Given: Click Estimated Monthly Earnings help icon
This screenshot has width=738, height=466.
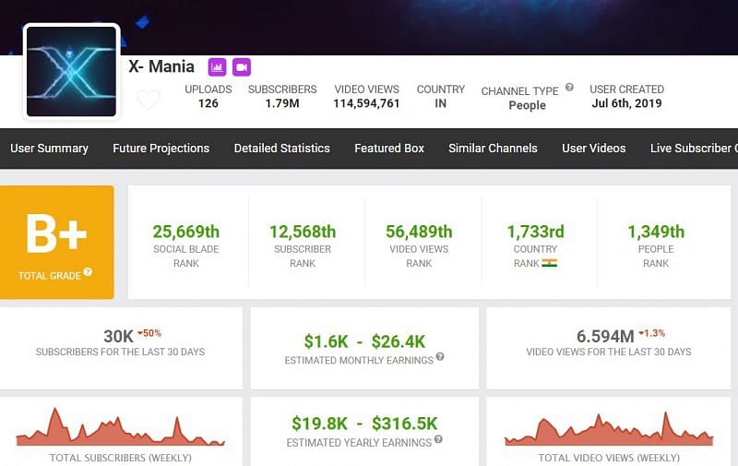Looking at the screenshot, I should point(440,356).
